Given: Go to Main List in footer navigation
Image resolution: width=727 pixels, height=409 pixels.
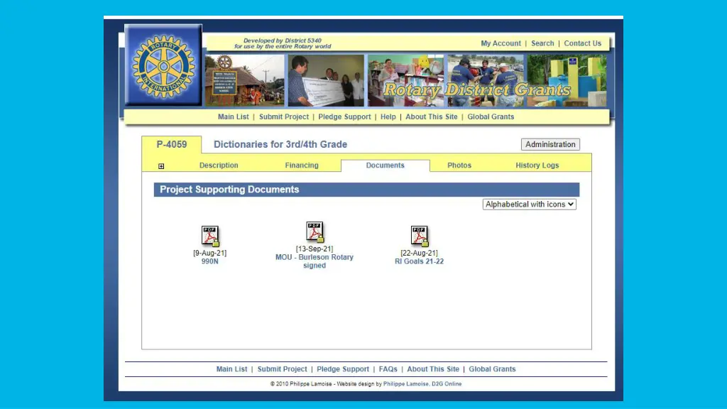Looking at the screenshot, I should (232, 369).
